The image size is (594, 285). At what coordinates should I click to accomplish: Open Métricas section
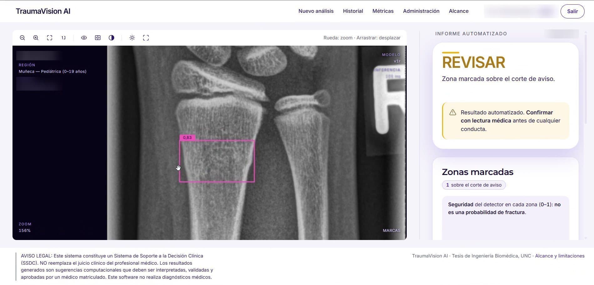point(383,11)
